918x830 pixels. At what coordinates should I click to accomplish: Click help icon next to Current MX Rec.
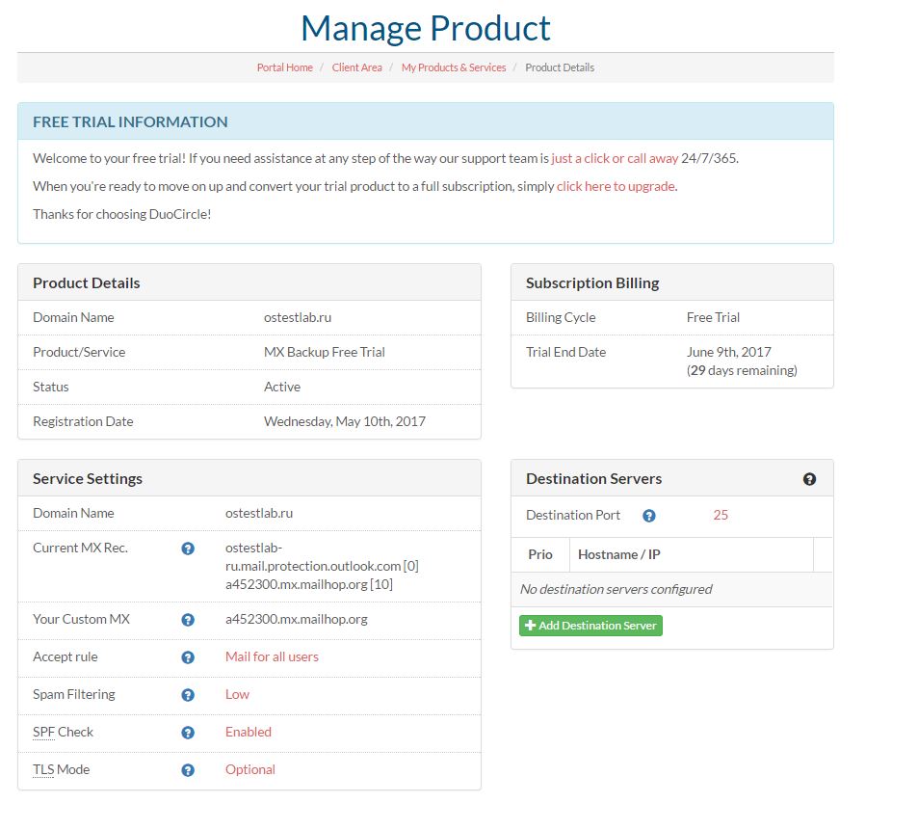pos(188,549)
